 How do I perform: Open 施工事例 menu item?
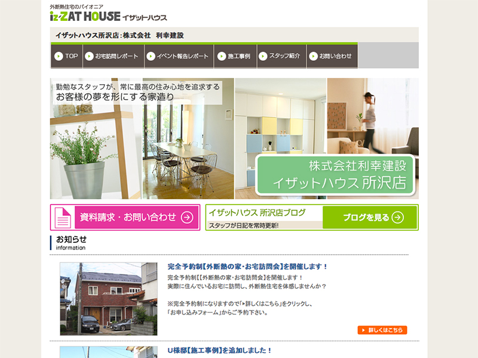235,56
